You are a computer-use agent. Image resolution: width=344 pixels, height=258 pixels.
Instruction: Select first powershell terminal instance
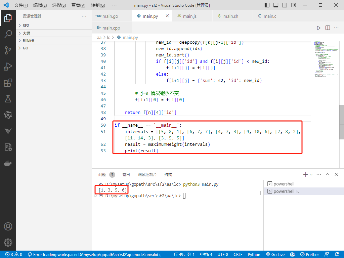coord(304,184)
